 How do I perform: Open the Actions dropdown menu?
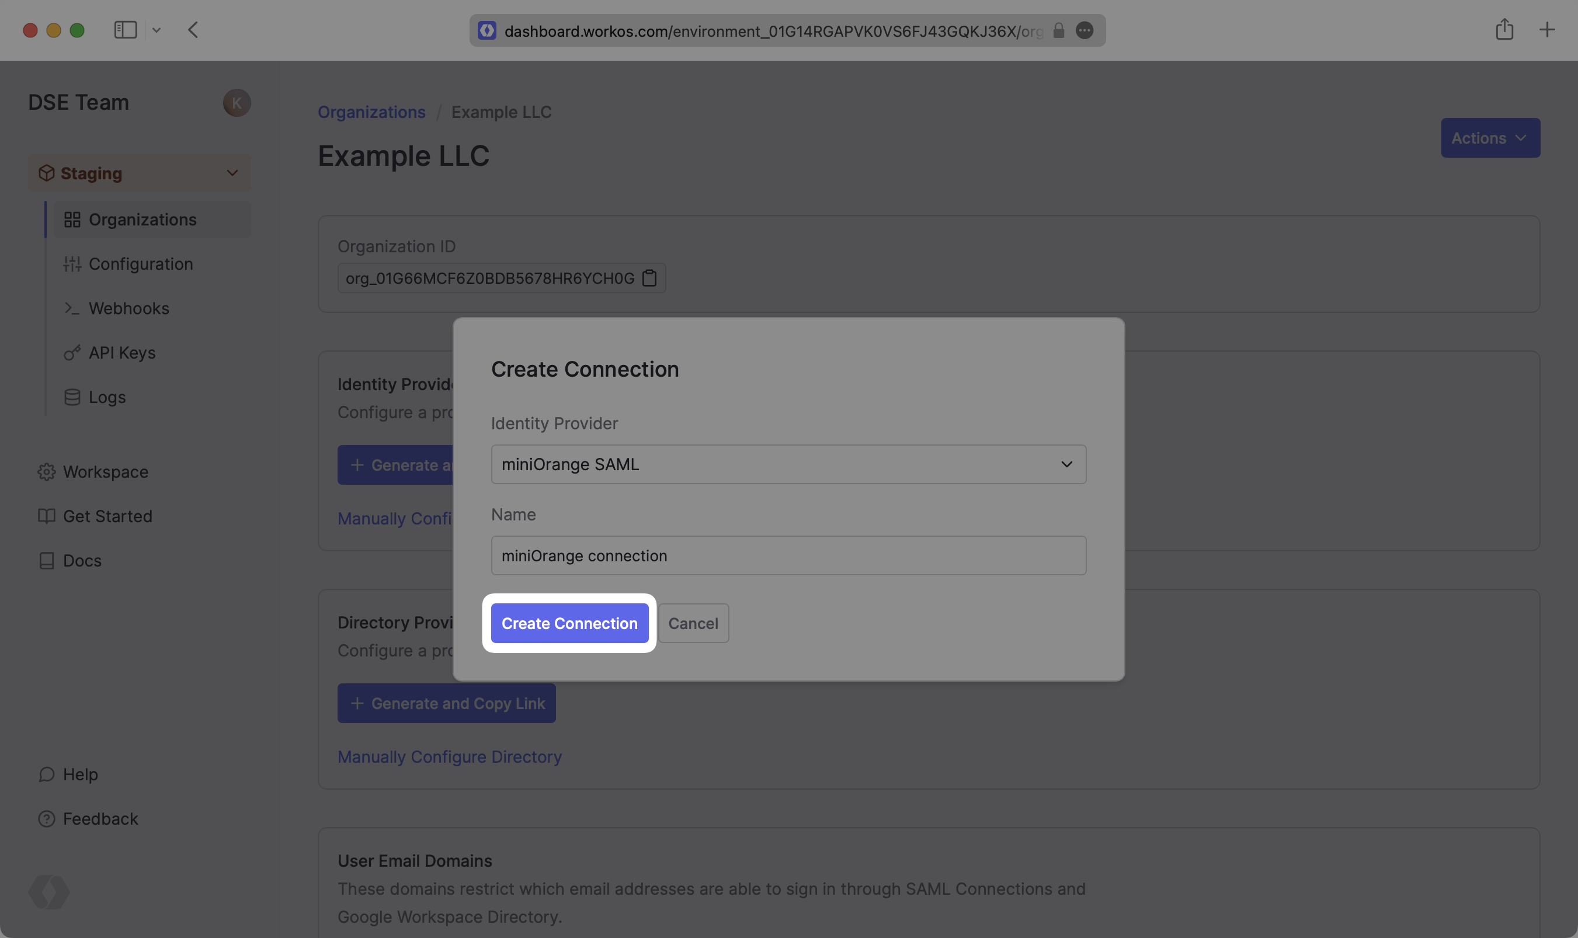point(1490,138)
